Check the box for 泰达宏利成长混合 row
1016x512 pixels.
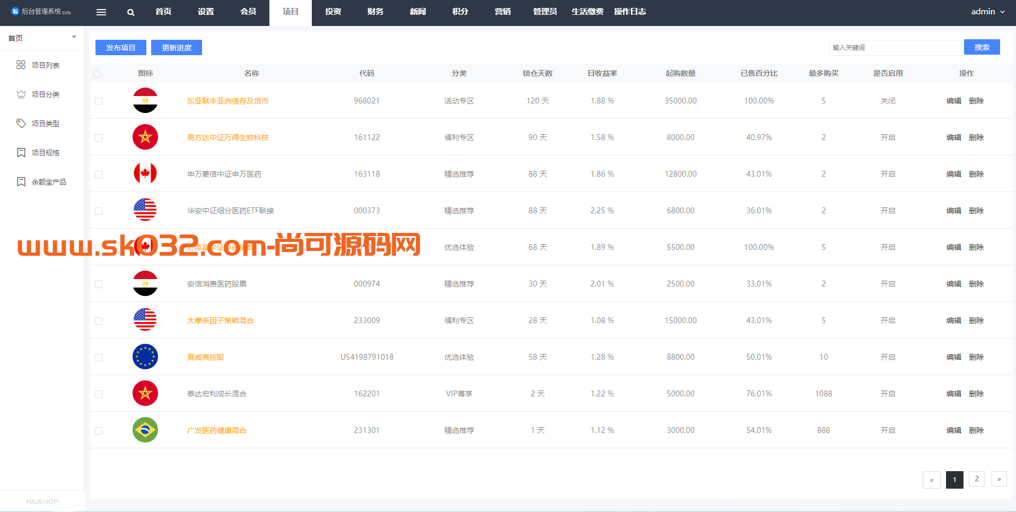[99, 394]
